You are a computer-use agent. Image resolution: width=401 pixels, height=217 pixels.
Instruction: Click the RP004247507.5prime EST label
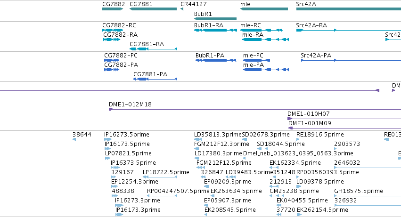tap(178, 192)
